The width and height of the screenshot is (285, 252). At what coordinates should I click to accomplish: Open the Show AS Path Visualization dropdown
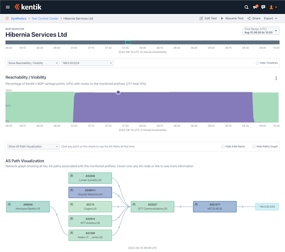pos(33,146)
